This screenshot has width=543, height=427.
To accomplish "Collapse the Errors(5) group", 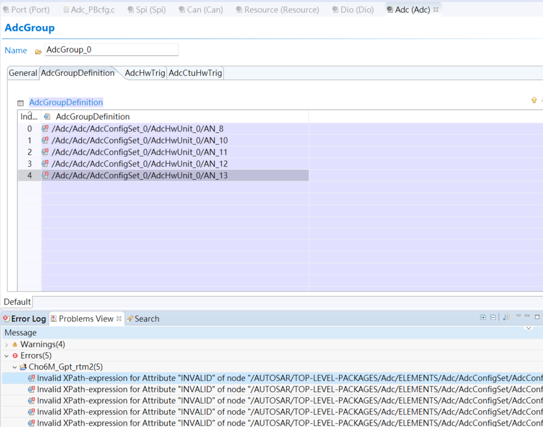I will (7, 356).
